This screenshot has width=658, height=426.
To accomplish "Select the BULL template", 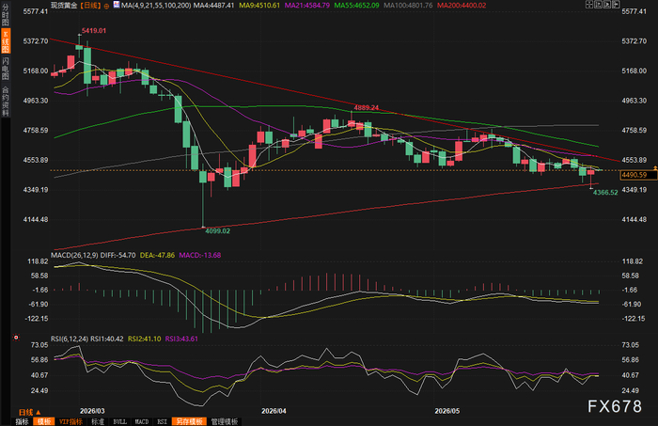I will [x=120, y=421].
